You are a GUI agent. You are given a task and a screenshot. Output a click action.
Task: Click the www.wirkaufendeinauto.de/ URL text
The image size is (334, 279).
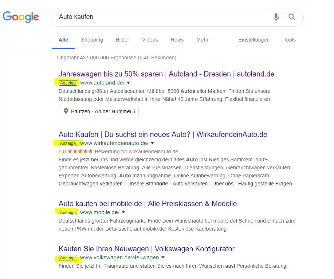point(114,143)
